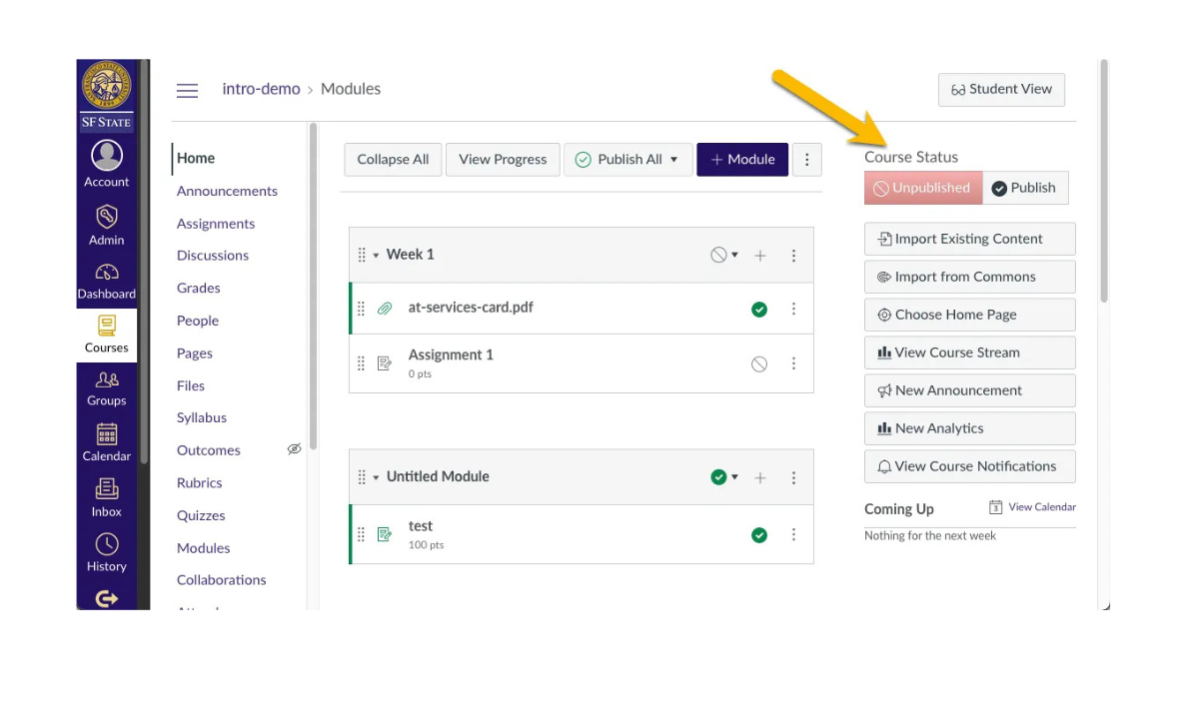Open options menu for at-services-card.pdf
Viewport: 1187px width, 709px height.
(x=793, y=310)
